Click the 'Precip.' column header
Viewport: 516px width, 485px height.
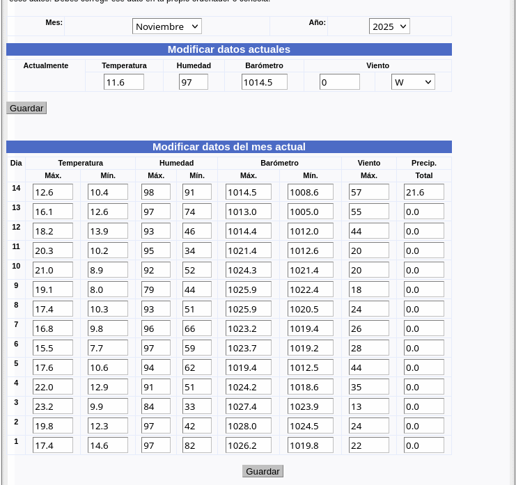[x=424, y=163]
